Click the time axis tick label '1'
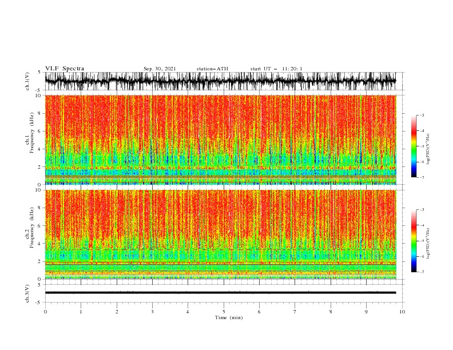 (x=81, y=312)
